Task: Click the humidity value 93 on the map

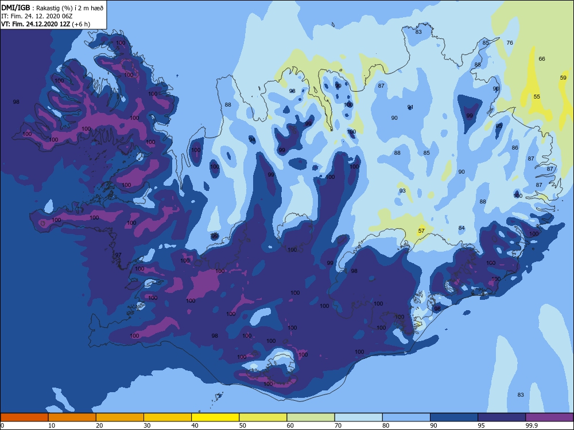Action: pyautogui.click(x=402, y=190)
